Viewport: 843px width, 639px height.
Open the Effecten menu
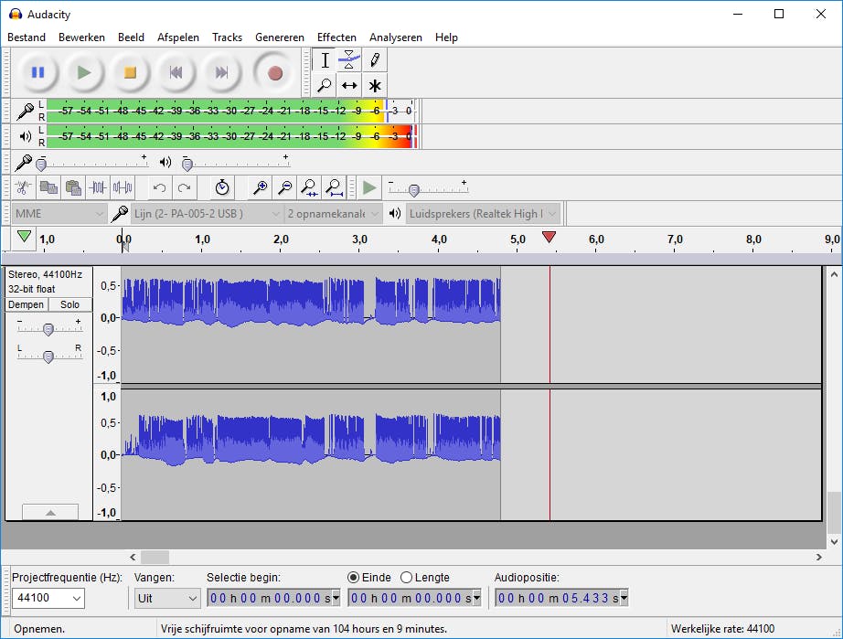(336, 37)
